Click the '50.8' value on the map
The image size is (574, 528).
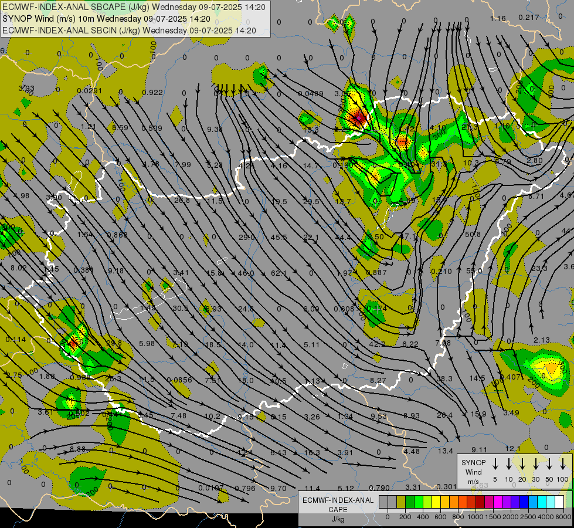click(473, 234)
